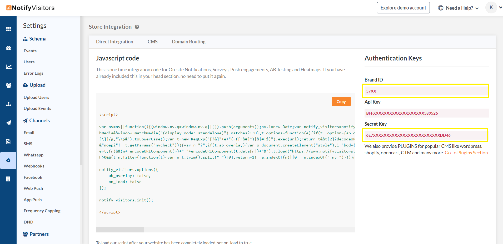Click the Channels paper plane icon
Viewport: 503px width, 244px height.
[25, 121]
